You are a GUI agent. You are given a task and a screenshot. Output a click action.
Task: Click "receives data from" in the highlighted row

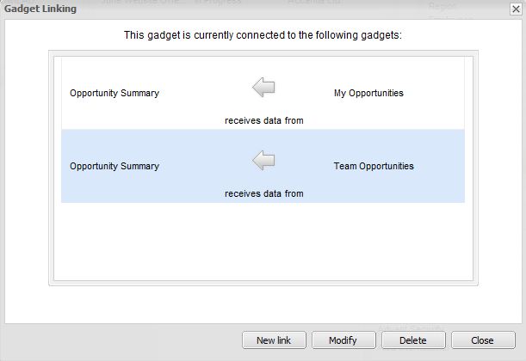[x=264, y=193]
